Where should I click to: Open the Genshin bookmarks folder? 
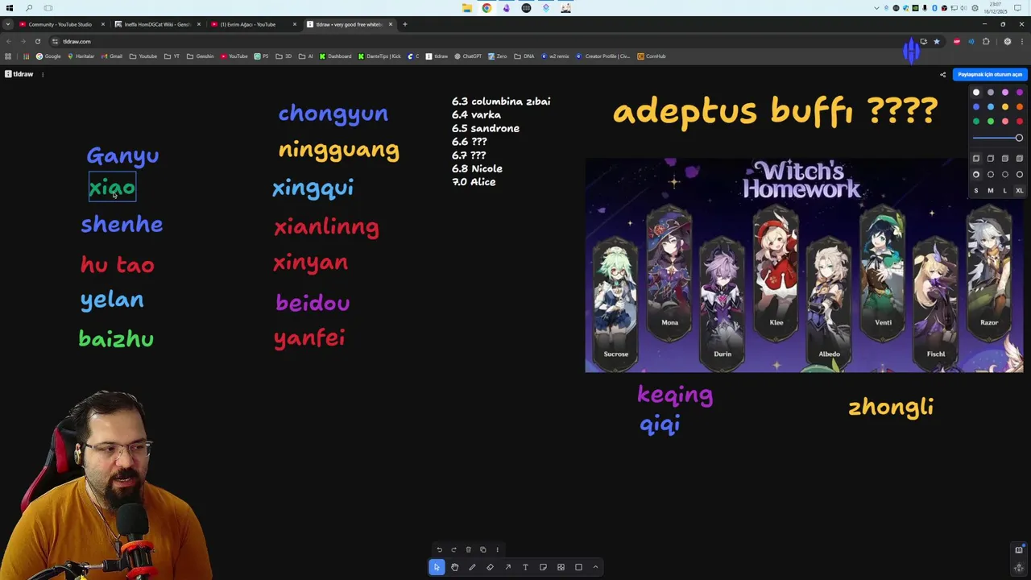(x=201, y=56)
